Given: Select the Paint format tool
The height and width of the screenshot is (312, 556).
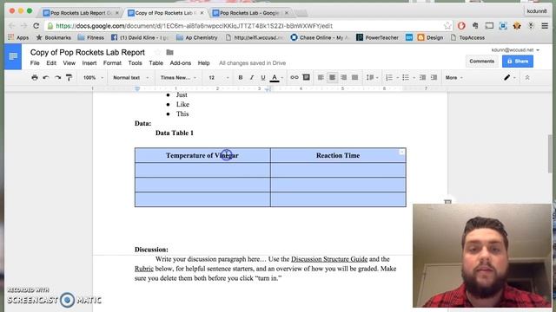Looking at the screenshot, I should click(69, 77).
